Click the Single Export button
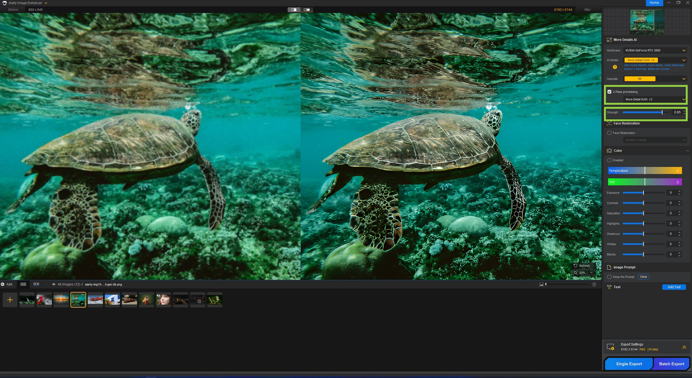The image size is (692, 378). (x=629, y=364)
